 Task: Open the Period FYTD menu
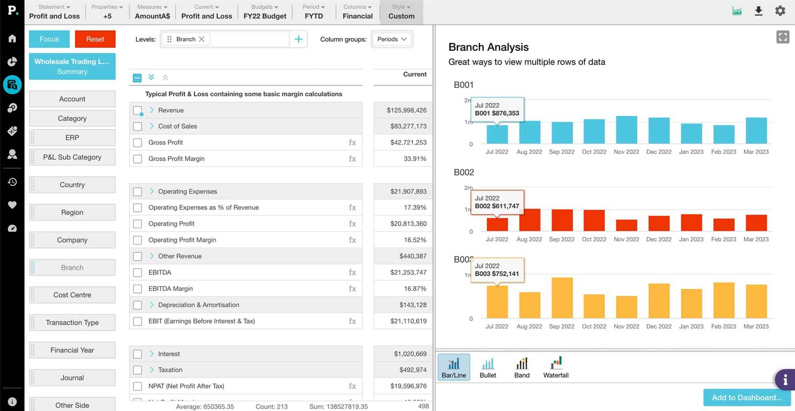pyautogui.click(x=314, y=12)
